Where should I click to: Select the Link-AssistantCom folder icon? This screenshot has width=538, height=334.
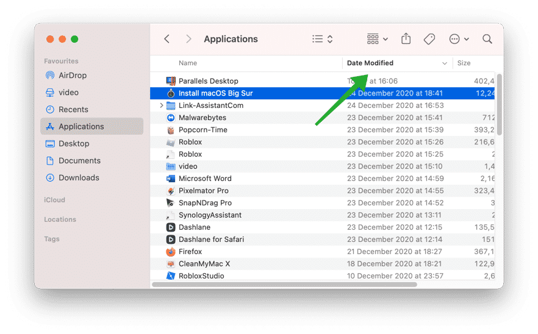[171, 105]
